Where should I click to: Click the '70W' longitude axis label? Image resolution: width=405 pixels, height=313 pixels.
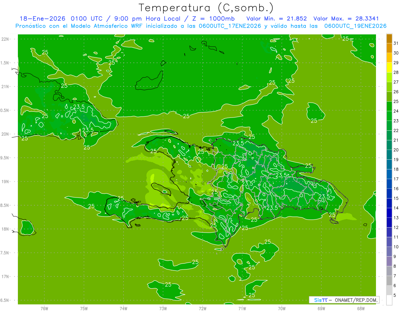point(281,309)
